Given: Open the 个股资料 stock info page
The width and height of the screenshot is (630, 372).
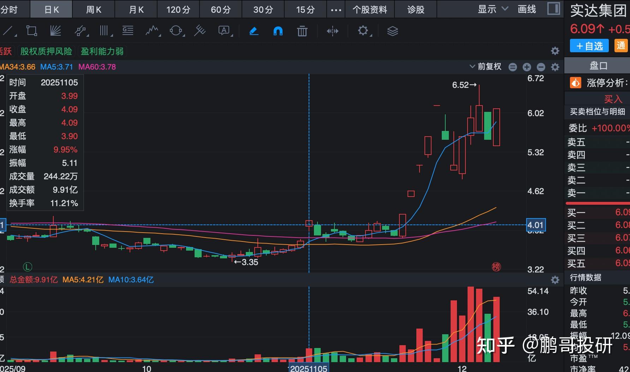Looking at the screenshot, I should (x=369, y=10).
